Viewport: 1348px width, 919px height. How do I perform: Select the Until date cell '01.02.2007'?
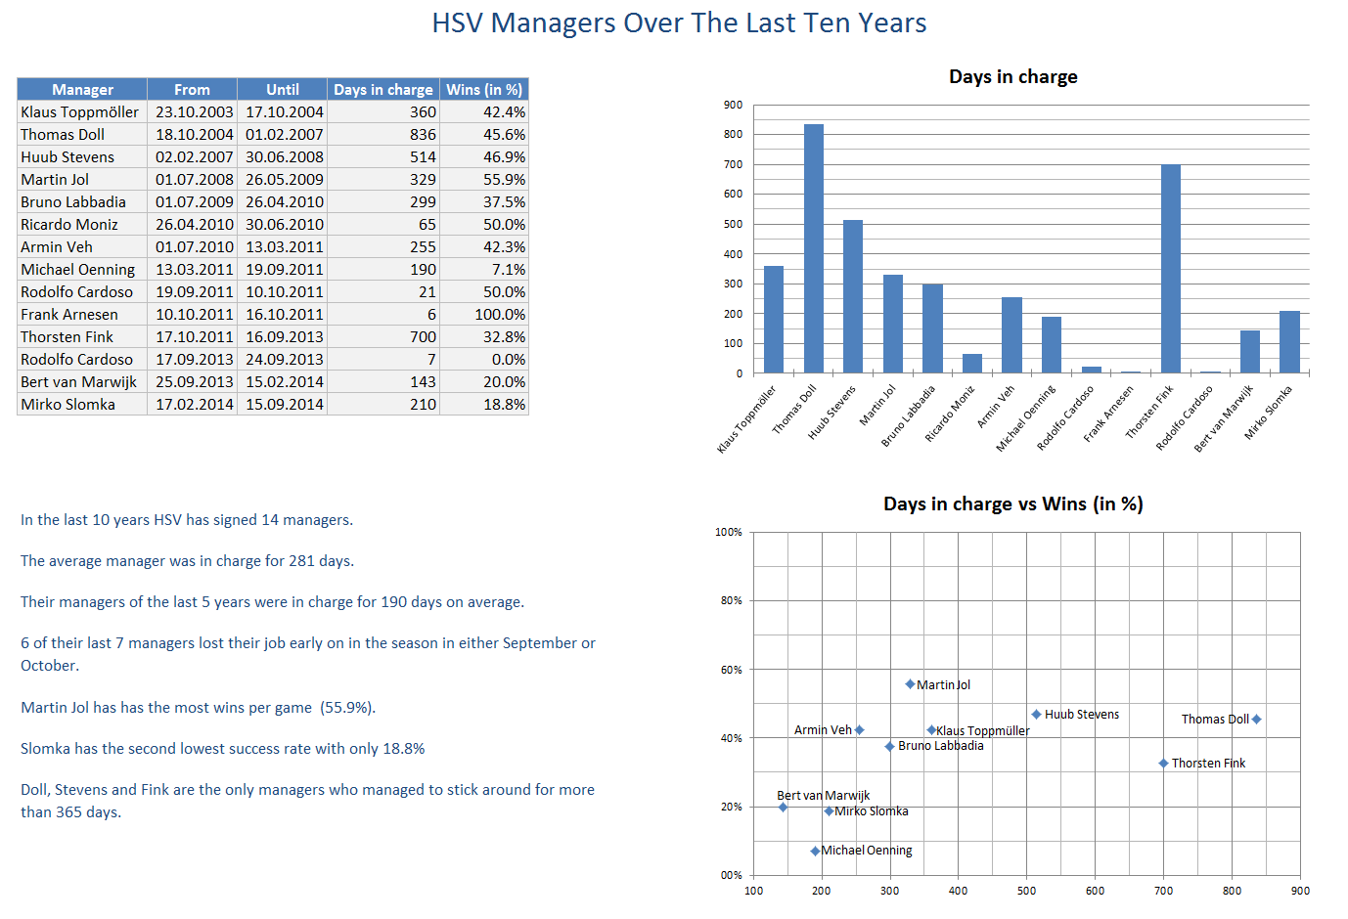point(283,134)
